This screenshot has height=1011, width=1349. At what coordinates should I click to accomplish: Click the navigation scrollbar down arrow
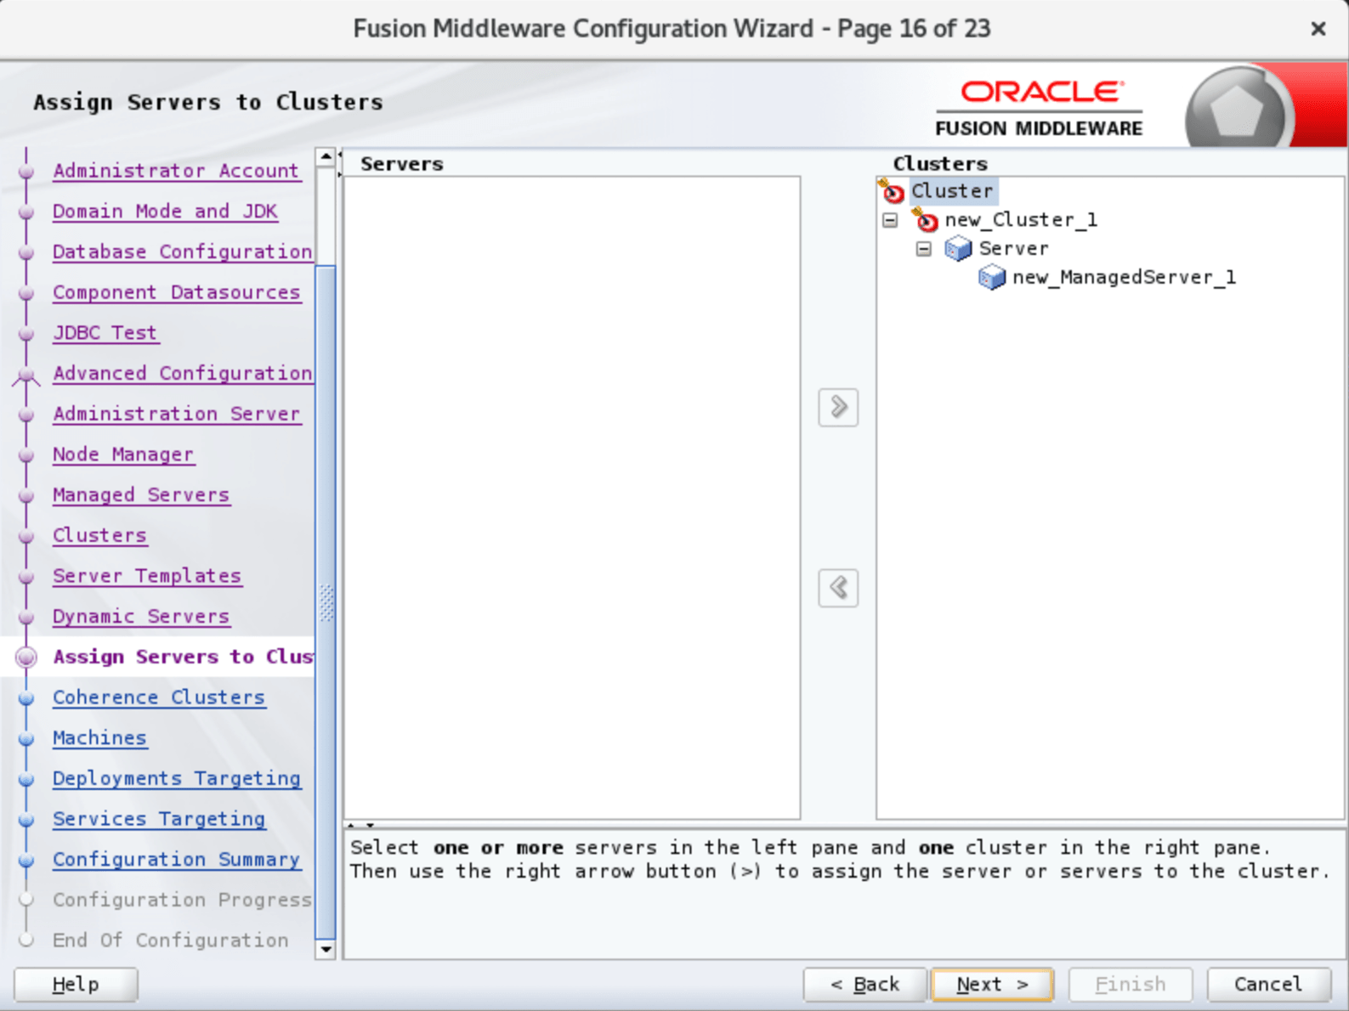point(326,949)
